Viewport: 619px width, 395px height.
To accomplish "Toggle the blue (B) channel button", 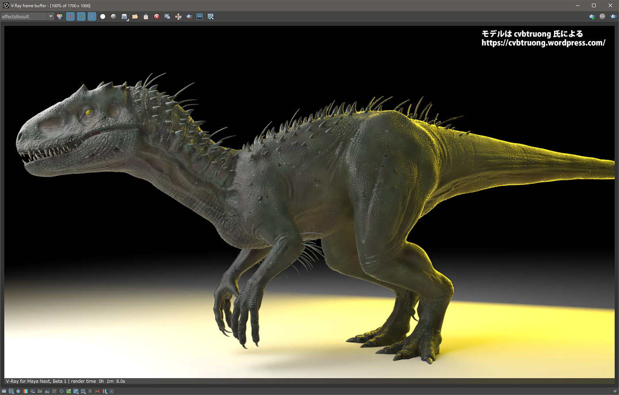I will click(x=92, y=16).
